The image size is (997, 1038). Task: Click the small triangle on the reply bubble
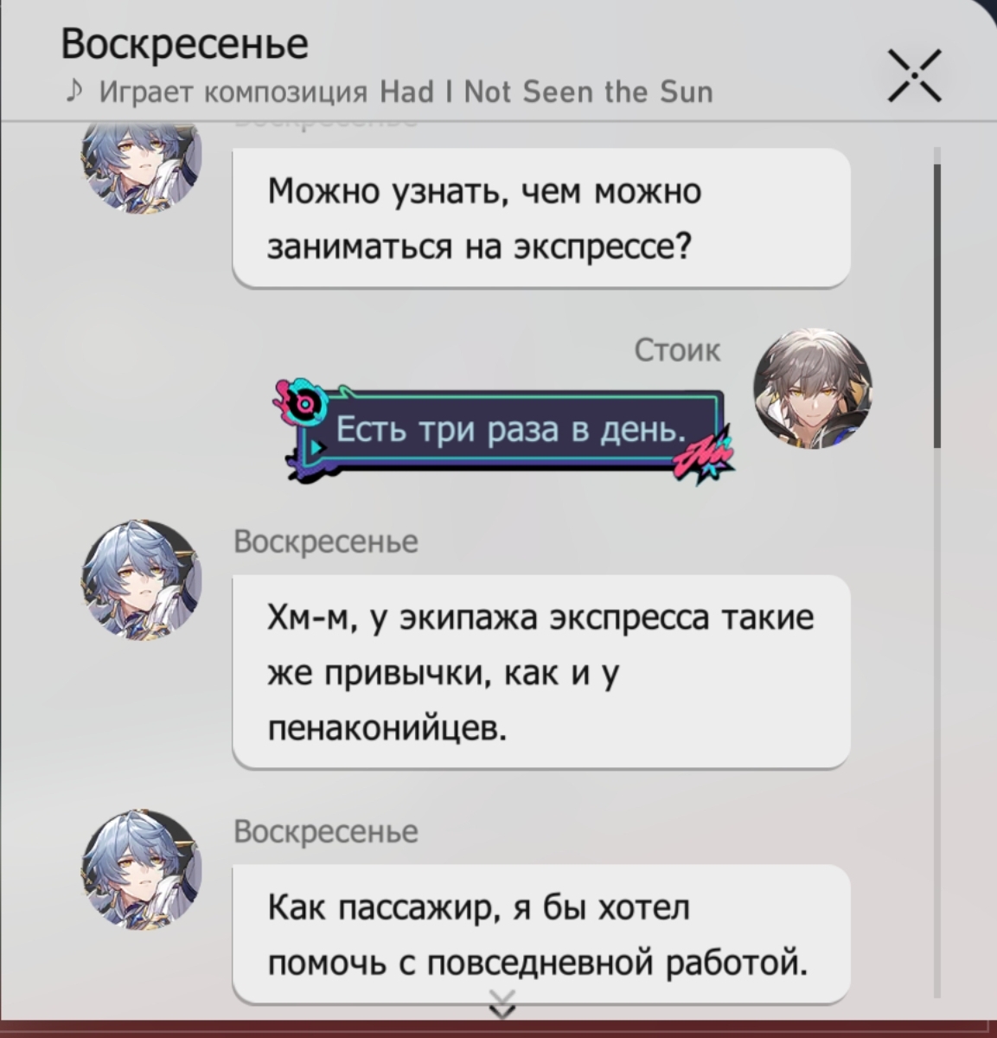coord(317,447)
